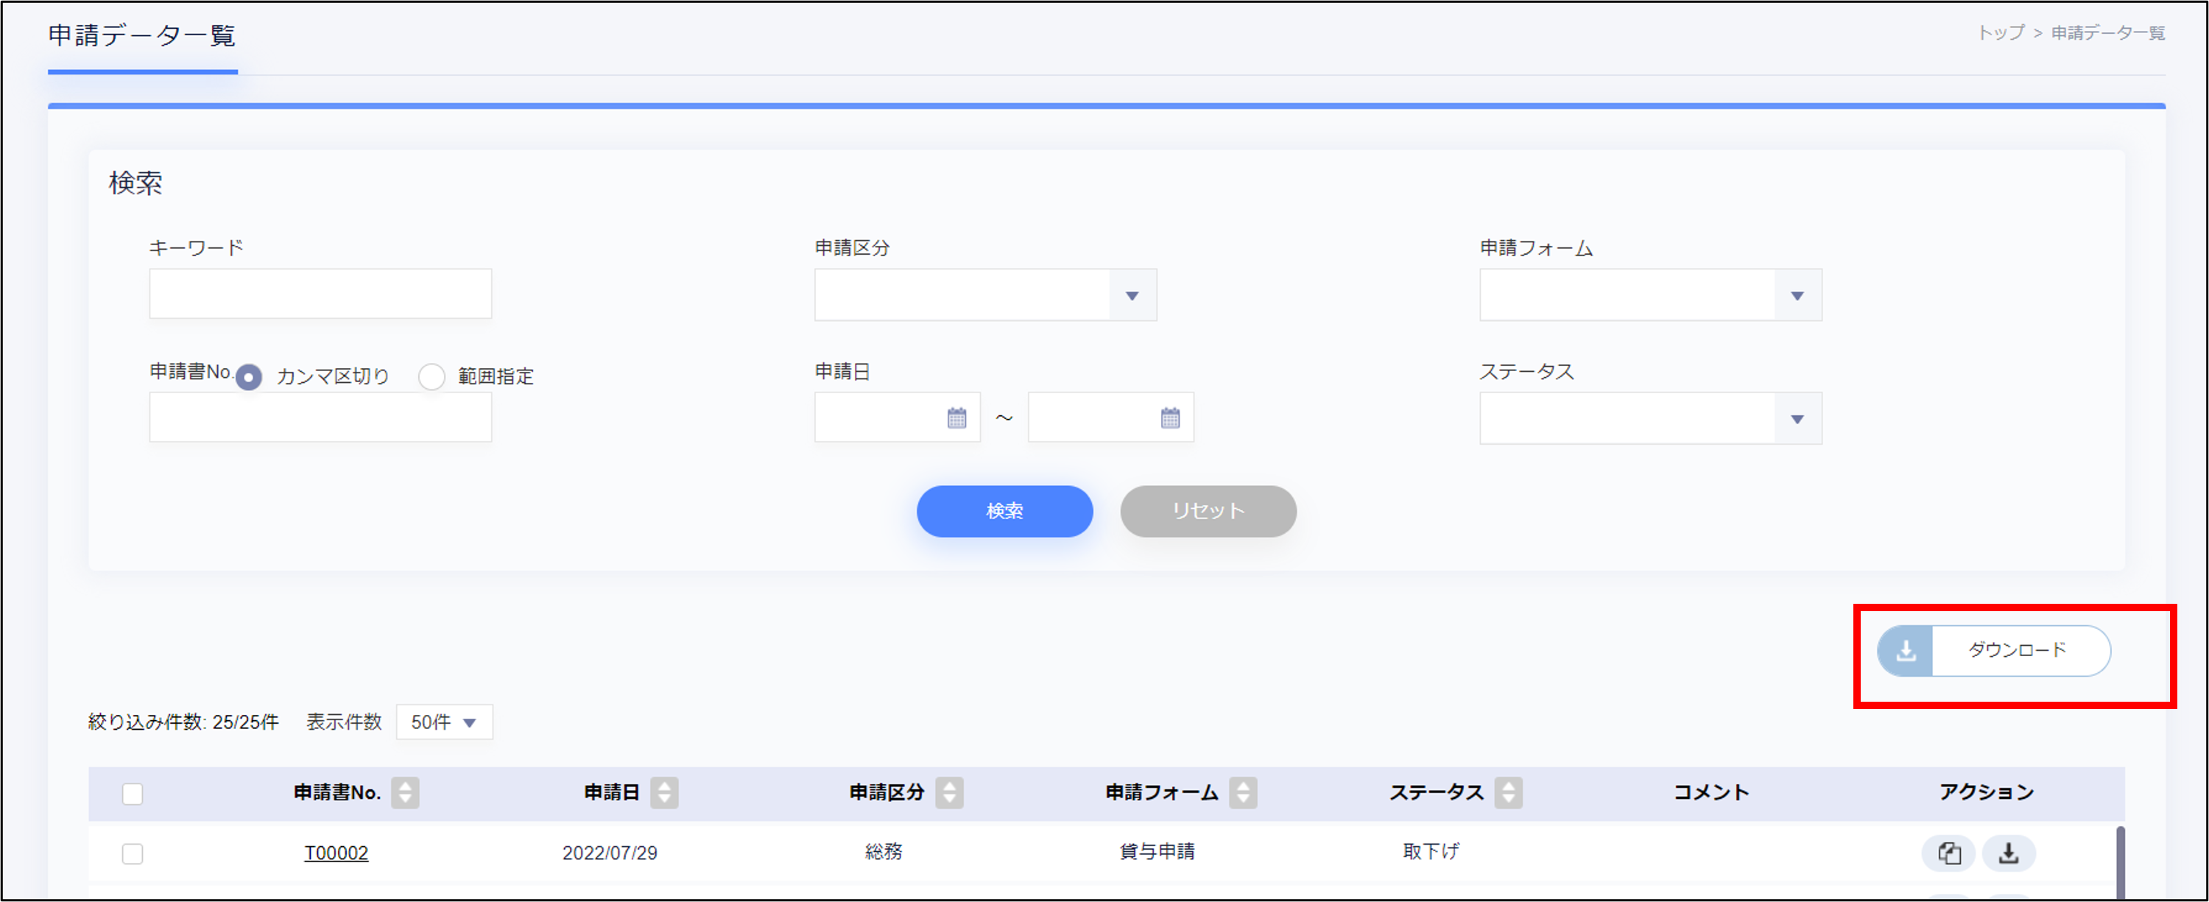Expand the 申請フォーム dropdown
Screen dimensions: 2209x902
pyautogui.click(x=1797, y=296)
